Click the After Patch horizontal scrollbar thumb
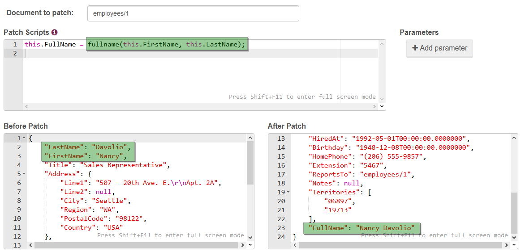 (x=400, y=245)
